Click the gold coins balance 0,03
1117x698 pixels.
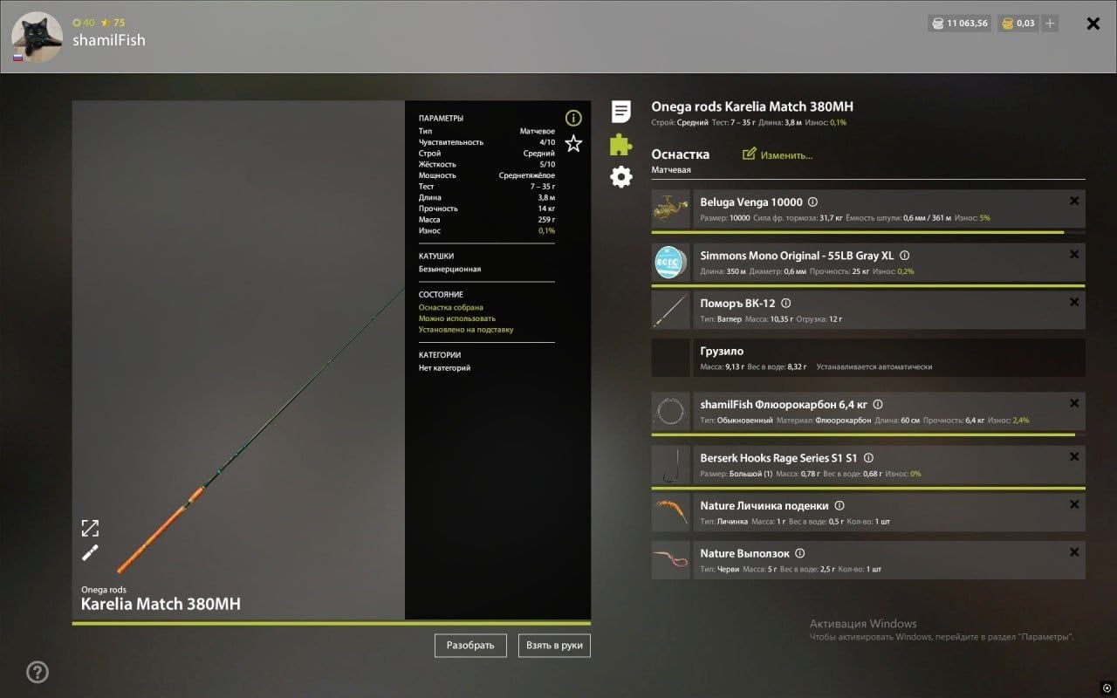1018,24
